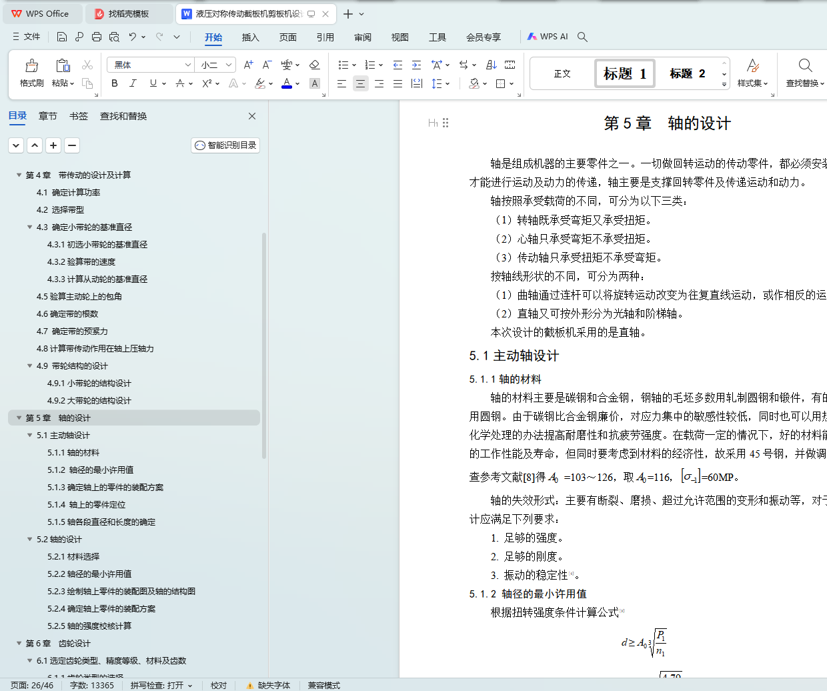Click the Clear Formatting eraser icon
Viewport: 827px width, 691px height.
[315, 65]
